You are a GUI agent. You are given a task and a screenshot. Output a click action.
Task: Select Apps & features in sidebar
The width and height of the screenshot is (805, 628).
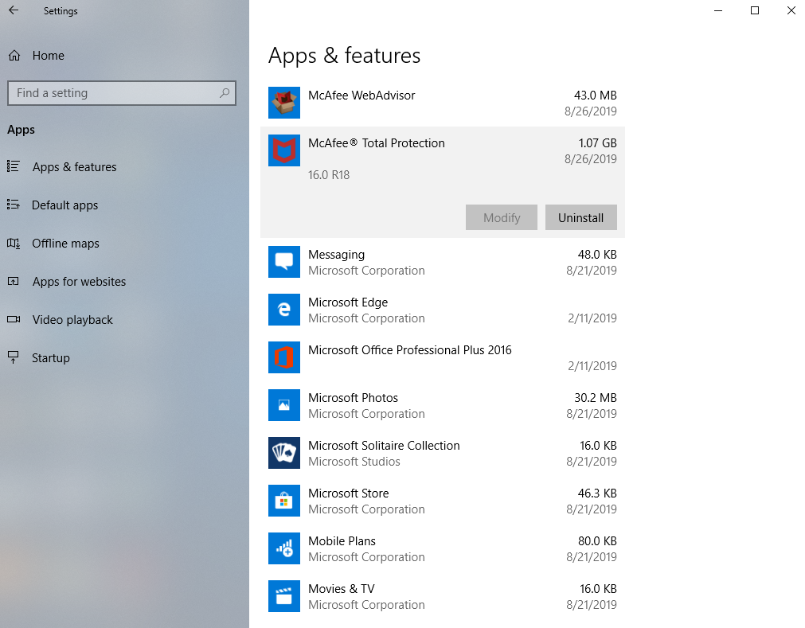pos(74,166)
